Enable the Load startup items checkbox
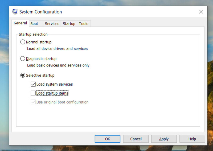 pos(33,93)
